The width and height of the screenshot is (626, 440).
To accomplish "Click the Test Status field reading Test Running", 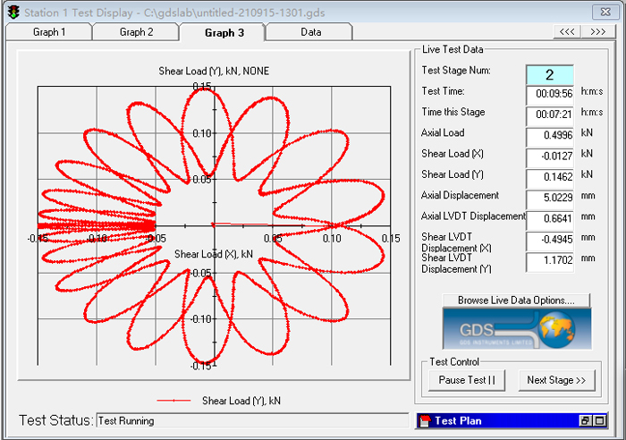I will pos(252,421).
